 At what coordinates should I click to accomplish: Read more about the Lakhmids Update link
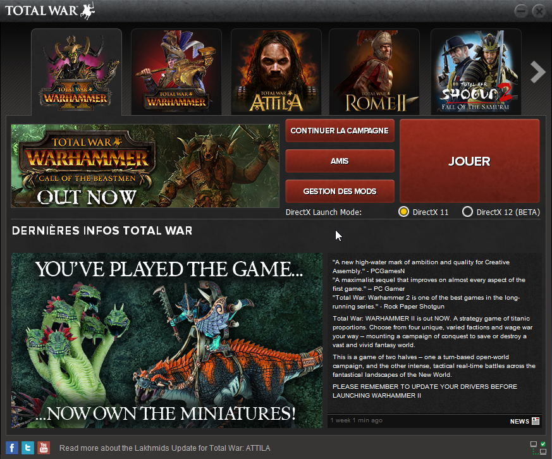(x=165, y=448)
